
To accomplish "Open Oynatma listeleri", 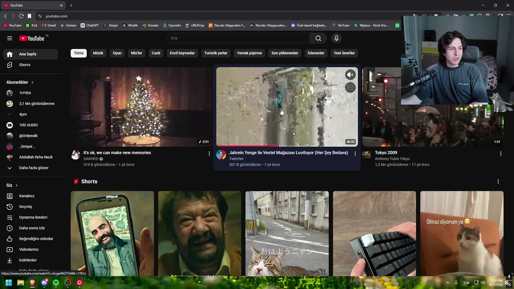I will coord(31,217).
